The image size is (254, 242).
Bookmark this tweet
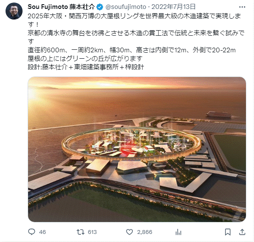(x=228, y=232)
